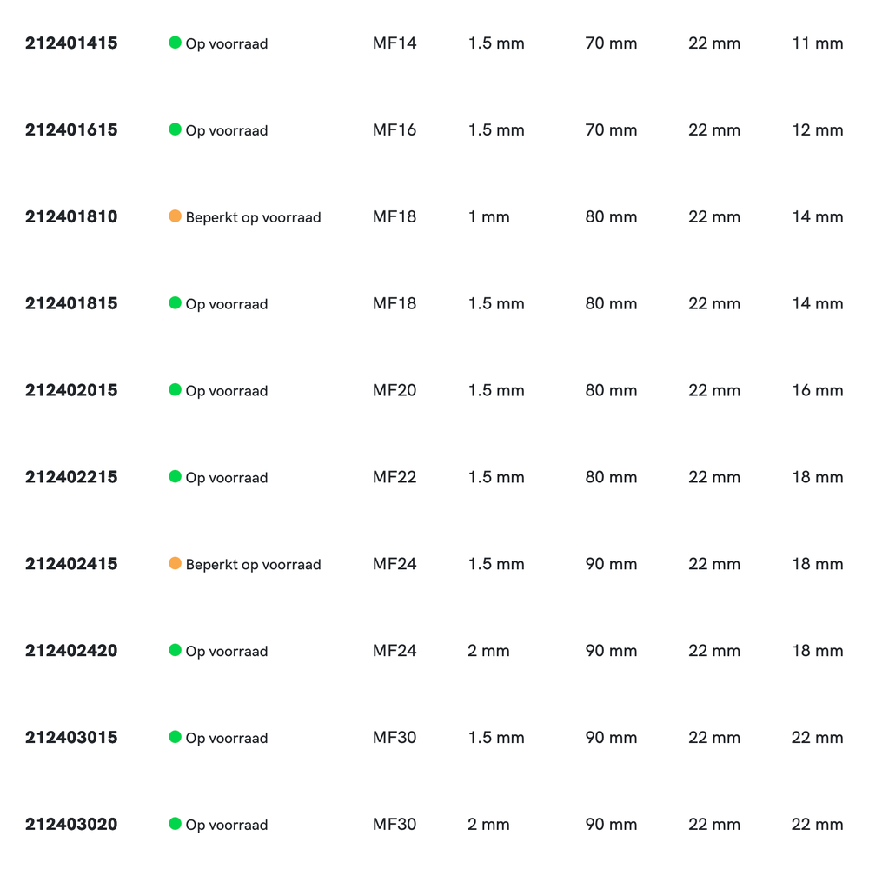Click green stock dot for 212402215
Image resolution: width=869 pixels, height=869 pixels.
(x=175, y=476)
